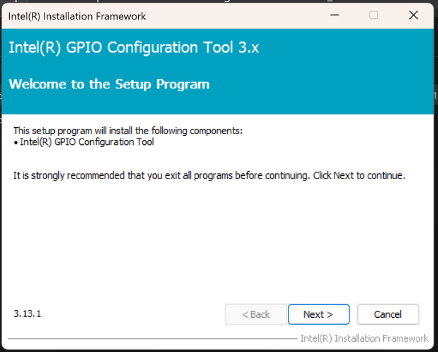Click the Next > button to continue

319,314
